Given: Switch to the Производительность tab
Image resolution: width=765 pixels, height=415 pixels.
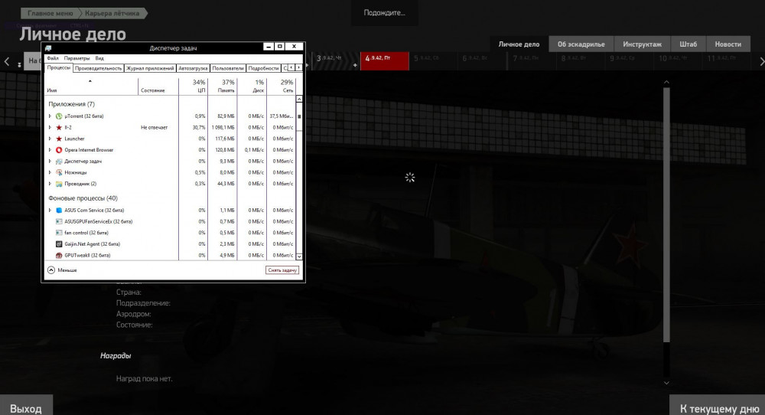Looking at the screenshot, I should 99,68.
